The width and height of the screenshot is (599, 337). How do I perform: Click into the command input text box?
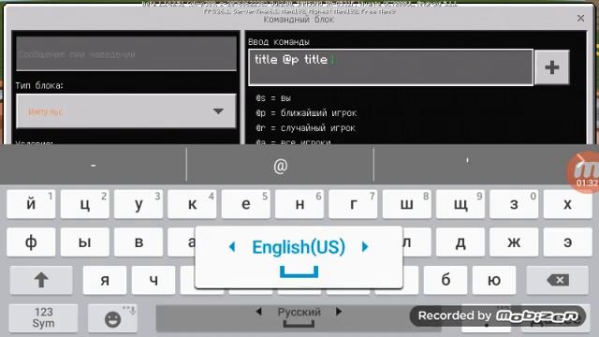391,67
